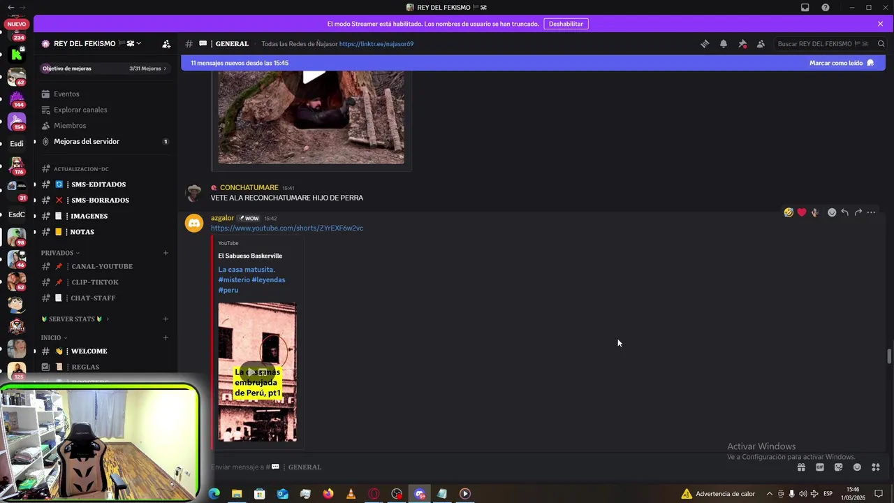Open the apps launcher icon in message bar
This screenshot has width=894, height=503.
coord(876,467)
